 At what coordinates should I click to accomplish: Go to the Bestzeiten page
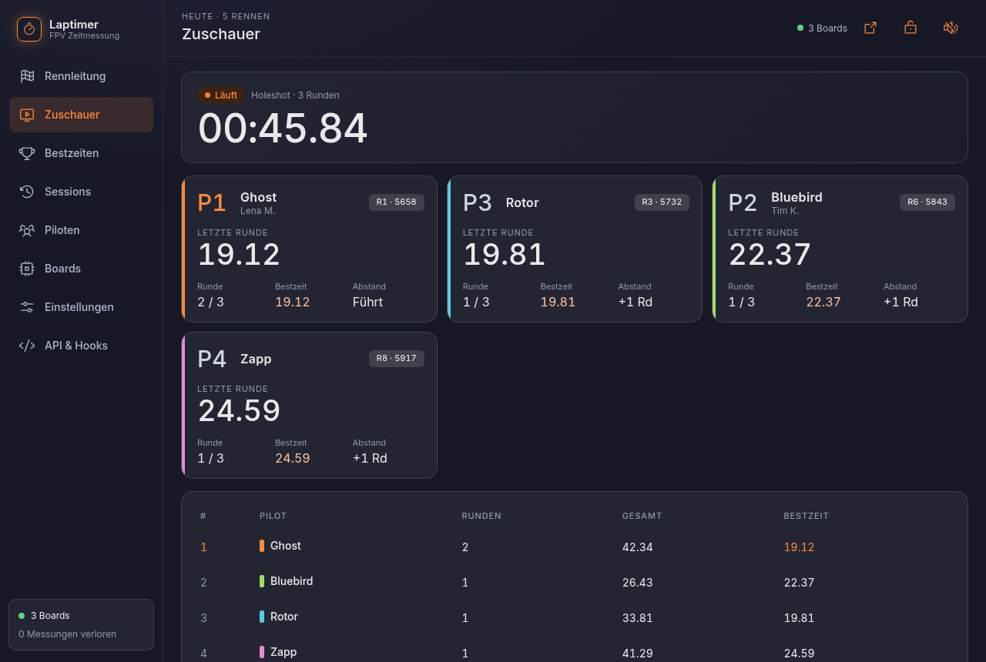[81, 153]
